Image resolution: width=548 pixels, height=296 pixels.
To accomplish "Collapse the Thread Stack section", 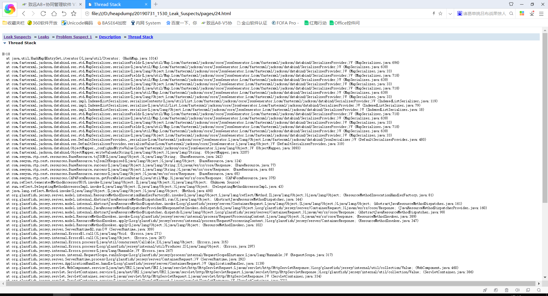I will pos(5,43).
